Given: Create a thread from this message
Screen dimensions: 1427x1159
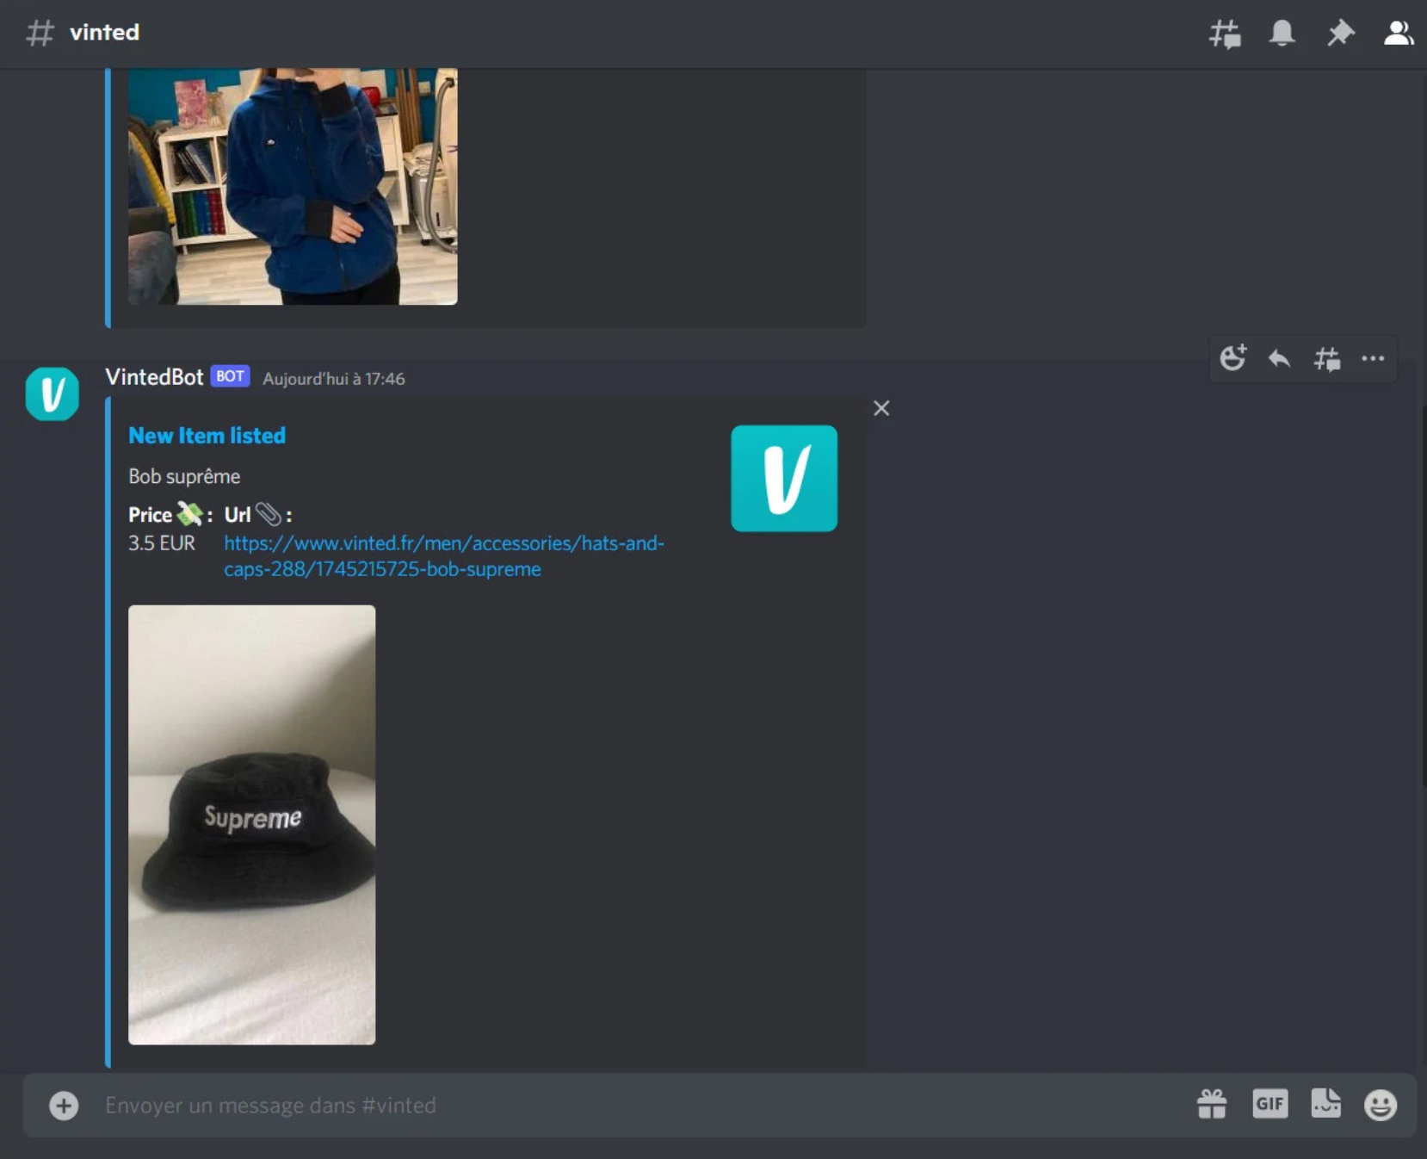Looking at the screenshot, I should (x=1326, y=358).
